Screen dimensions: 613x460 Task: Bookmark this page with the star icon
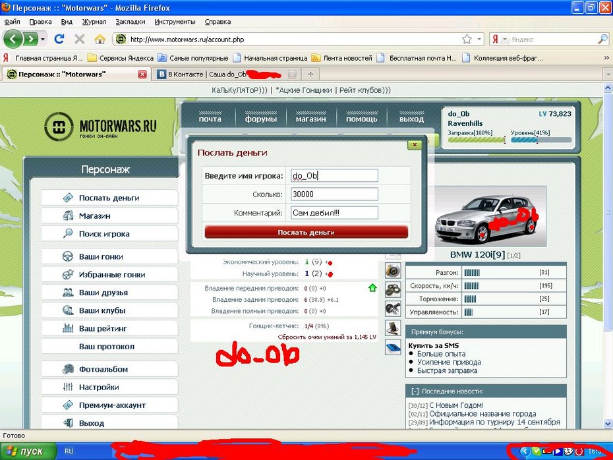point(467,39)
